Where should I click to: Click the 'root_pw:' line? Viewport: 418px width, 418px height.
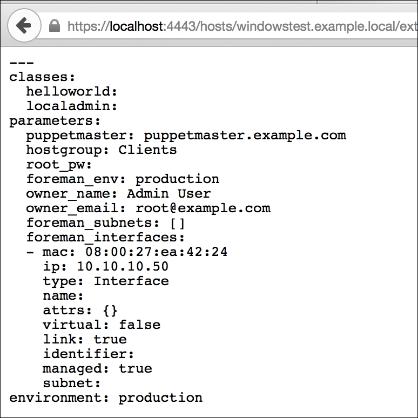click(59, 164)
